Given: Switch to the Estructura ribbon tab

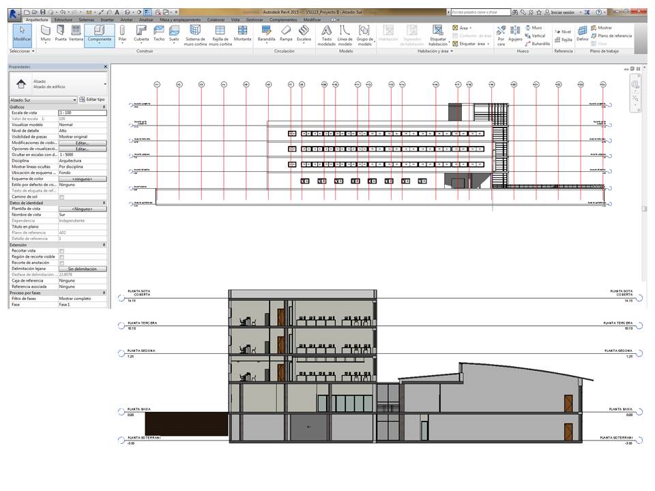Looking at the screenshot, I should [x=63, y=20].
